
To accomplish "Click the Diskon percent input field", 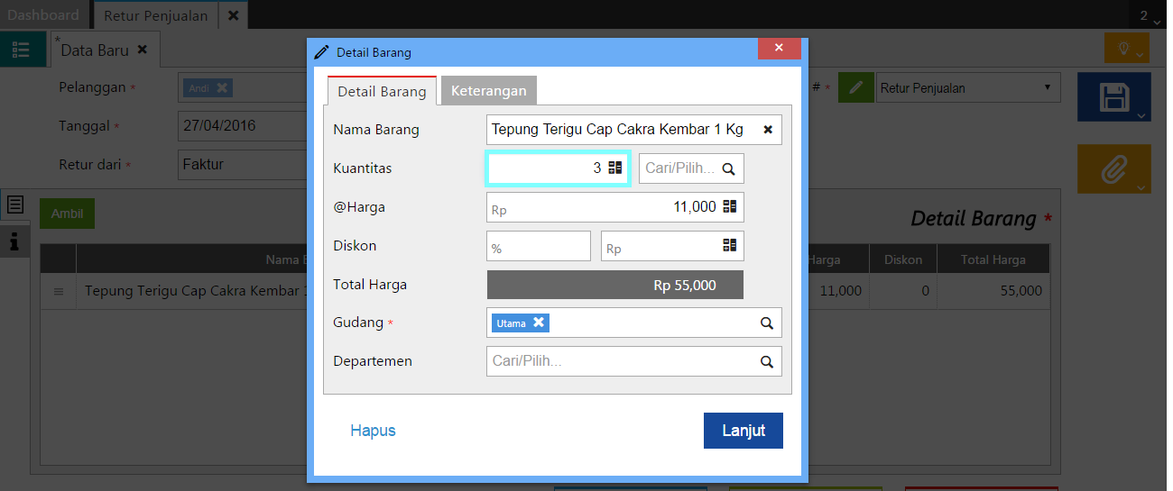I will pyautogui.click(x=538, y=247).
